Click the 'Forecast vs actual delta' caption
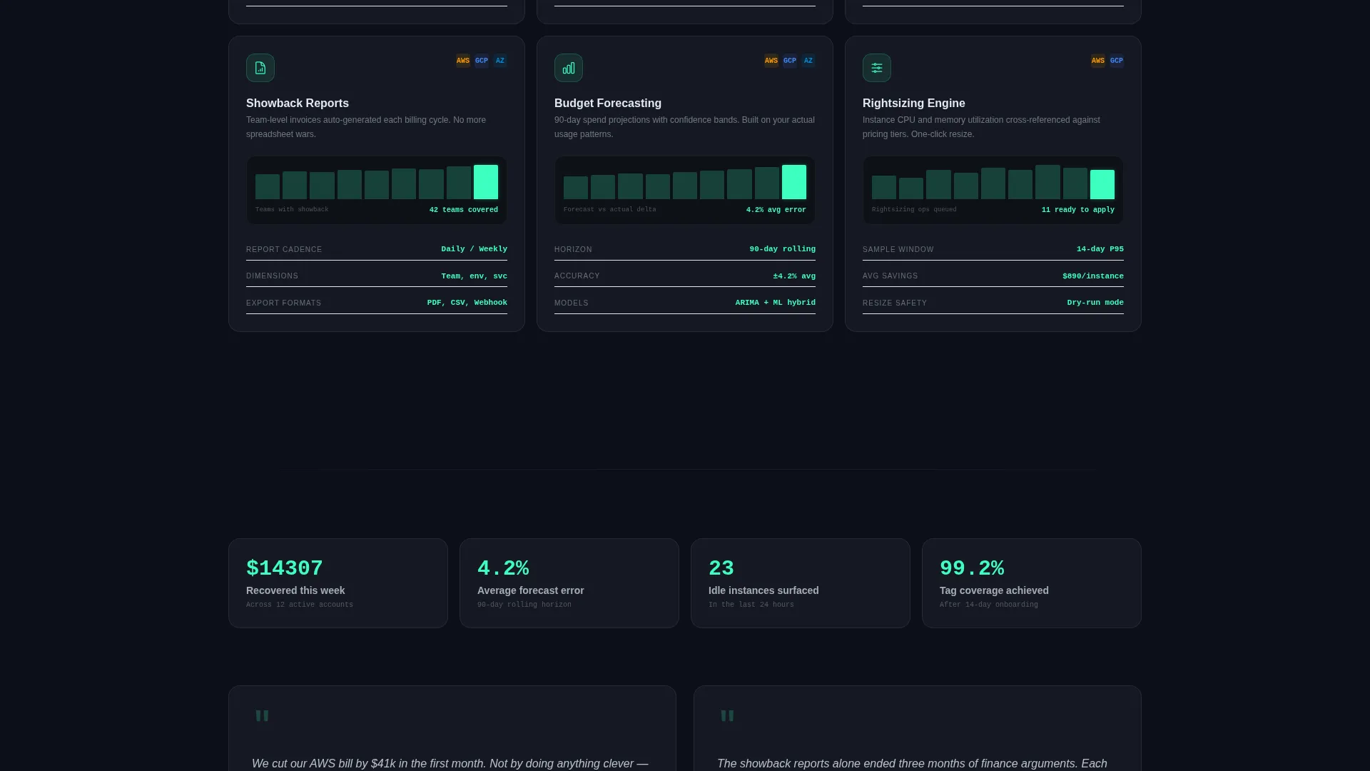 610,210
